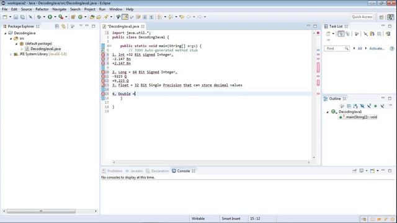The width and height of the screenshot is (397, 223).
Task: Click the Synchronize Changed icon in Task List
Action: click(388, 34)
